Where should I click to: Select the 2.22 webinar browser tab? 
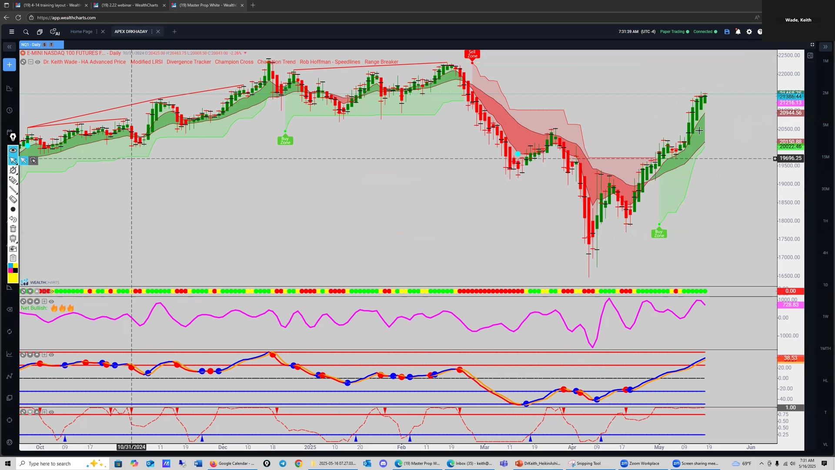(x=129, y=5)
